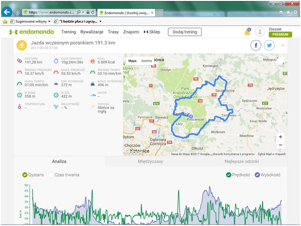This screenshot has height=226, width=301.
Task: Click the 10g:24m:38s duration value
Action: [x=72, y=62]
